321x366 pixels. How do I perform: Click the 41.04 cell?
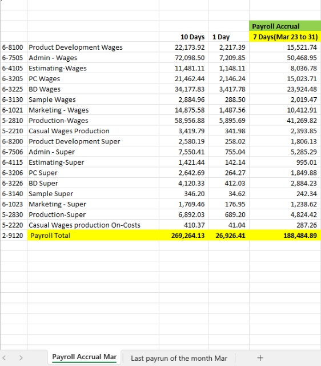pos(229,225)
